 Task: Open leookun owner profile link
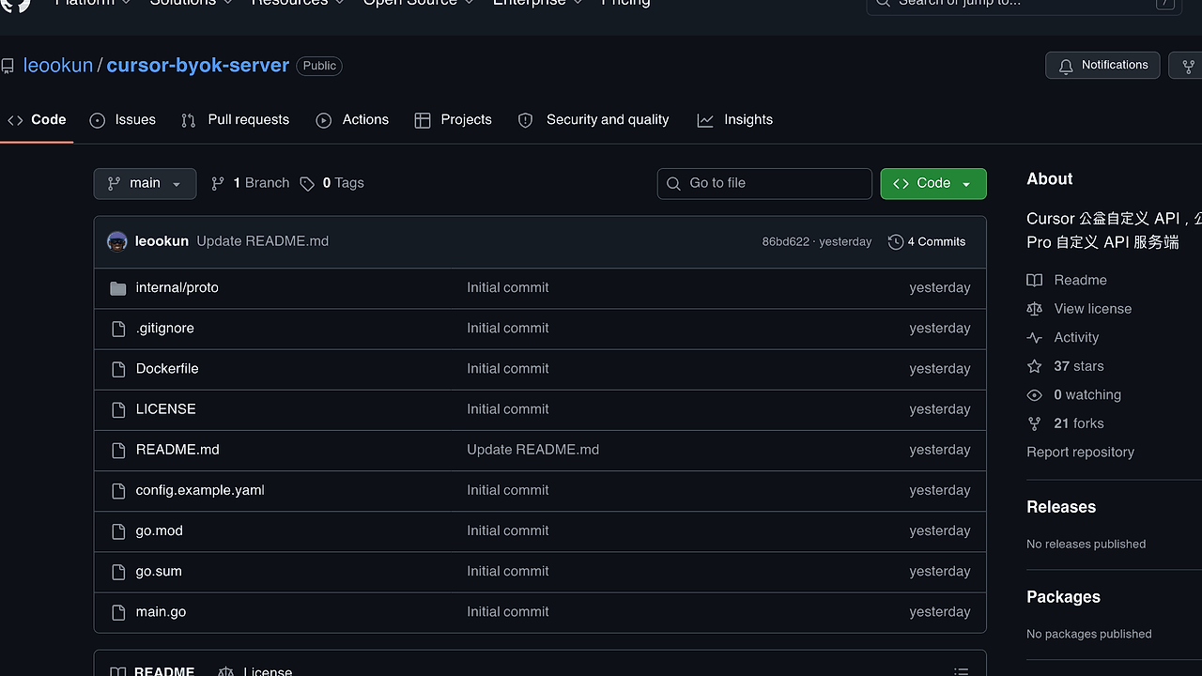(58, 65)
